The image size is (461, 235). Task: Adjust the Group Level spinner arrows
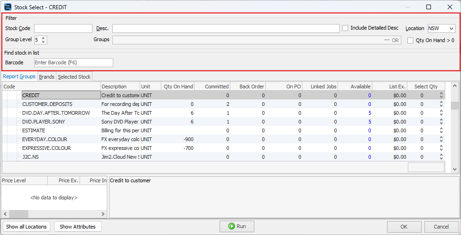tap(43, 40)
